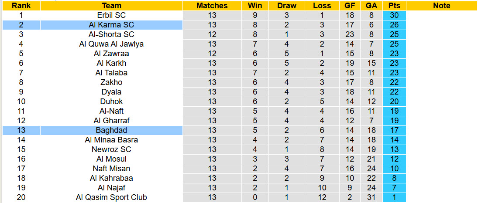Screen dimensions: 478x203
Task: Select the Matches column header
Action: tap(212, 6)
